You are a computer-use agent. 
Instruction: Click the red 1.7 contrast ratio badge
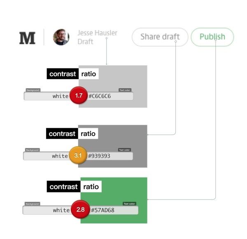[x=78, y=96]
